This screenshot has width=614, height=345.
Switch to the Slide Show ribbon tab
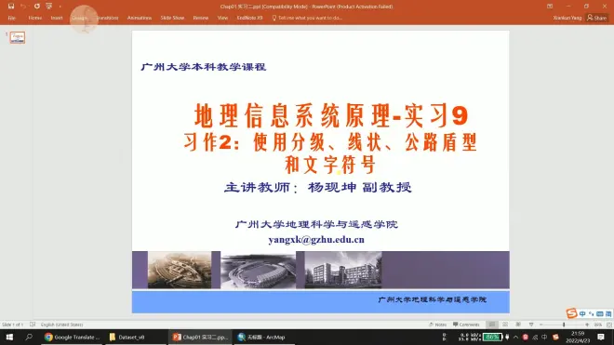(172, 18)
